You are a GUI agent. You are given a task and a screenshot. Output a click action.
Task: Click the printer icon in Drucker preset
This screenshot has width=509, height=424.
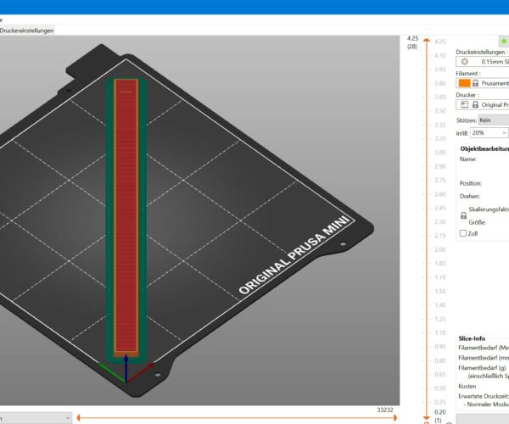(x=465, y=104)
